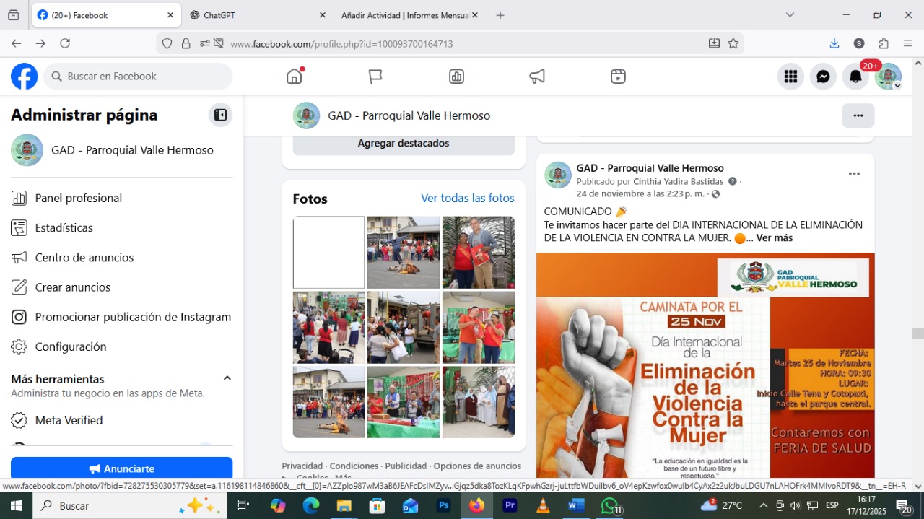Open Panel profesional in sidebar
The width and height of the screenshot is (924, 519).
pos(78,199)
